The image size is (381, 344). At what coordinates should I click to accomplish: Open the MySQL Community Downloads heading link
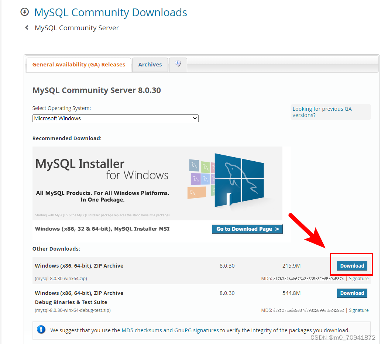point(110,13)
